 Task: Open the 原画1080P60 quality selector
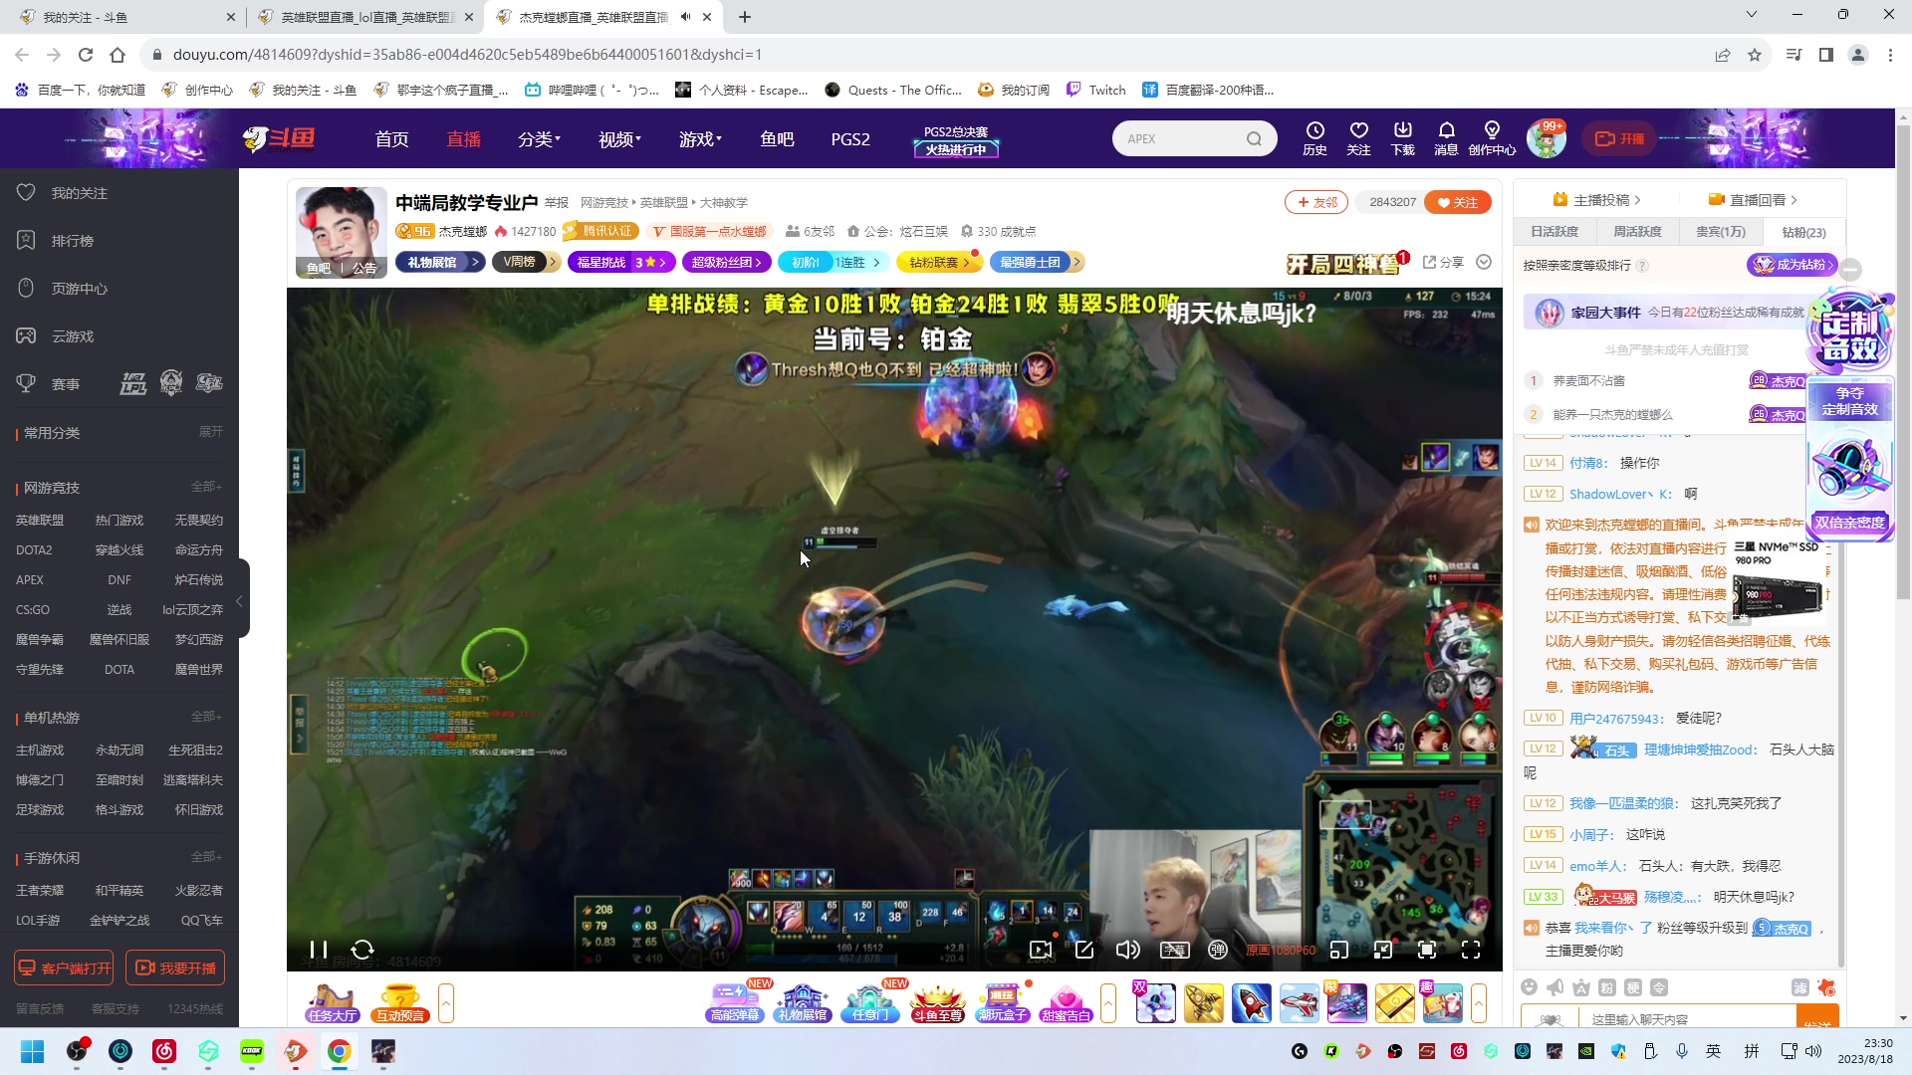tap(1281, 951)
